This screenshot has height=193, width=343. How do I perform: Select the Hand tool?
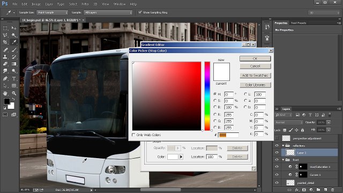5,93
